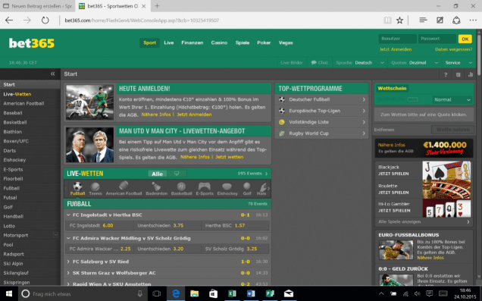The height and width of the screenshot is (301, 482).
Task: Open File Explorer from the taskbar
Action: pos(194,293)
